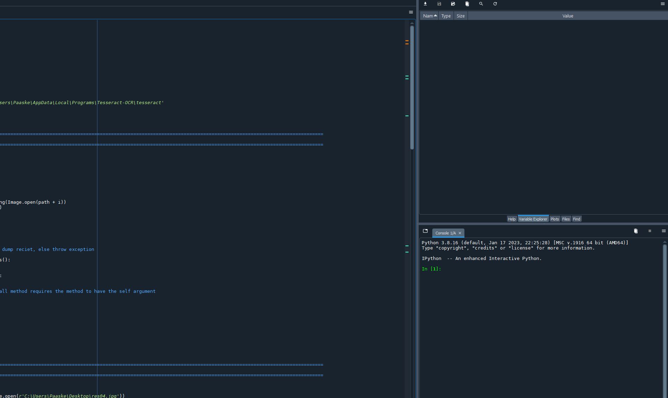Open the Help panel tab
This screenshot has height=398, width=668.
pyautogui.click(x=512, y=219)
